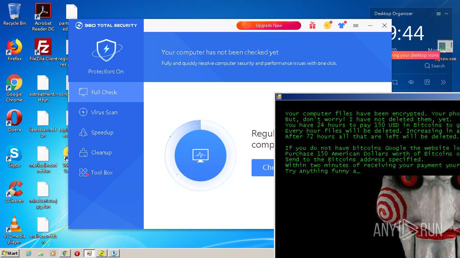Click the Opera taskbar icon
The image size is (460, 258).
click(x=77, y=253)
